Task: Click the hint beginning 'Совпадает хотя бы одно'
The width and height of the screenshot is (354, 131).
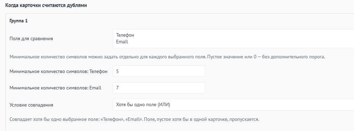Action: (x=134, y=119)
